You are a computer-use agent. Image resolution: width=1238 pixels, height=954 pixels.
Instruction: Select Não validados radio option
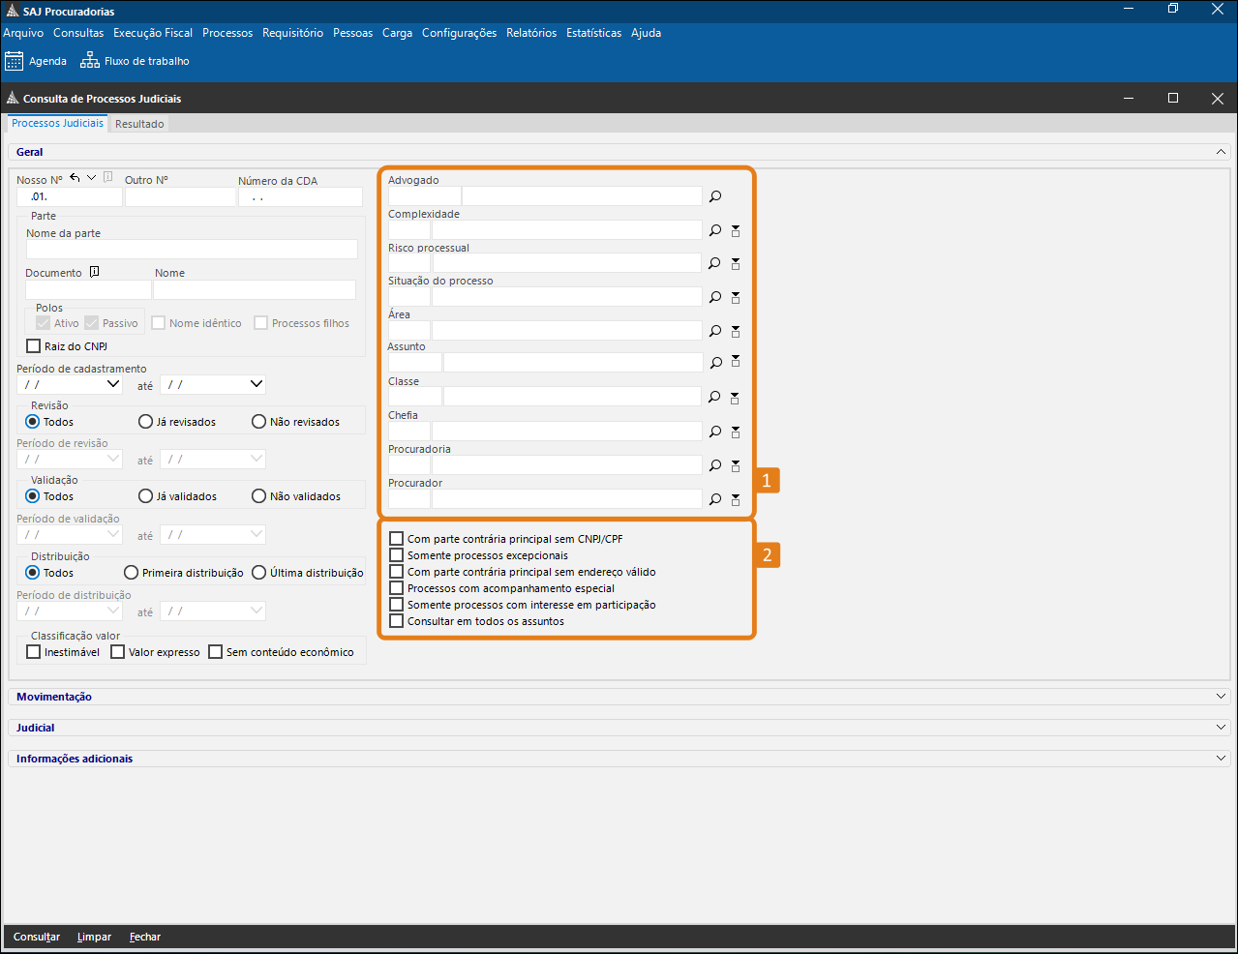tap(259, 496)
